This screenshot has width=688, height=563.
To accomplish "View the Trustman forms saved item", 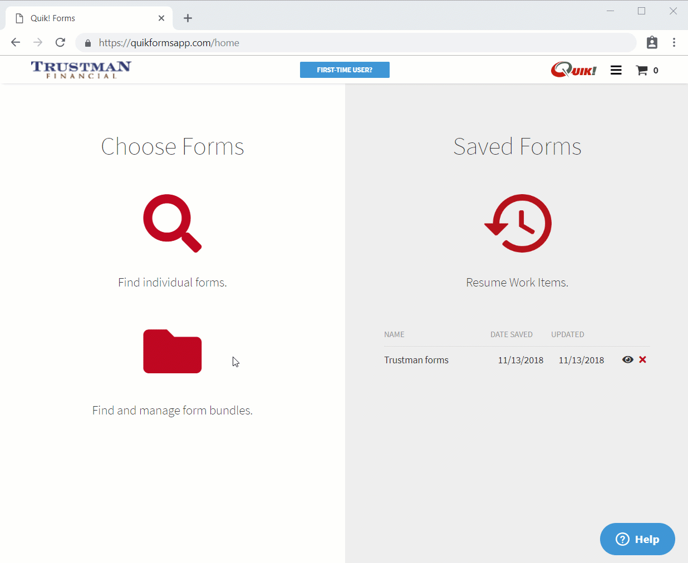I will [628, 359].
